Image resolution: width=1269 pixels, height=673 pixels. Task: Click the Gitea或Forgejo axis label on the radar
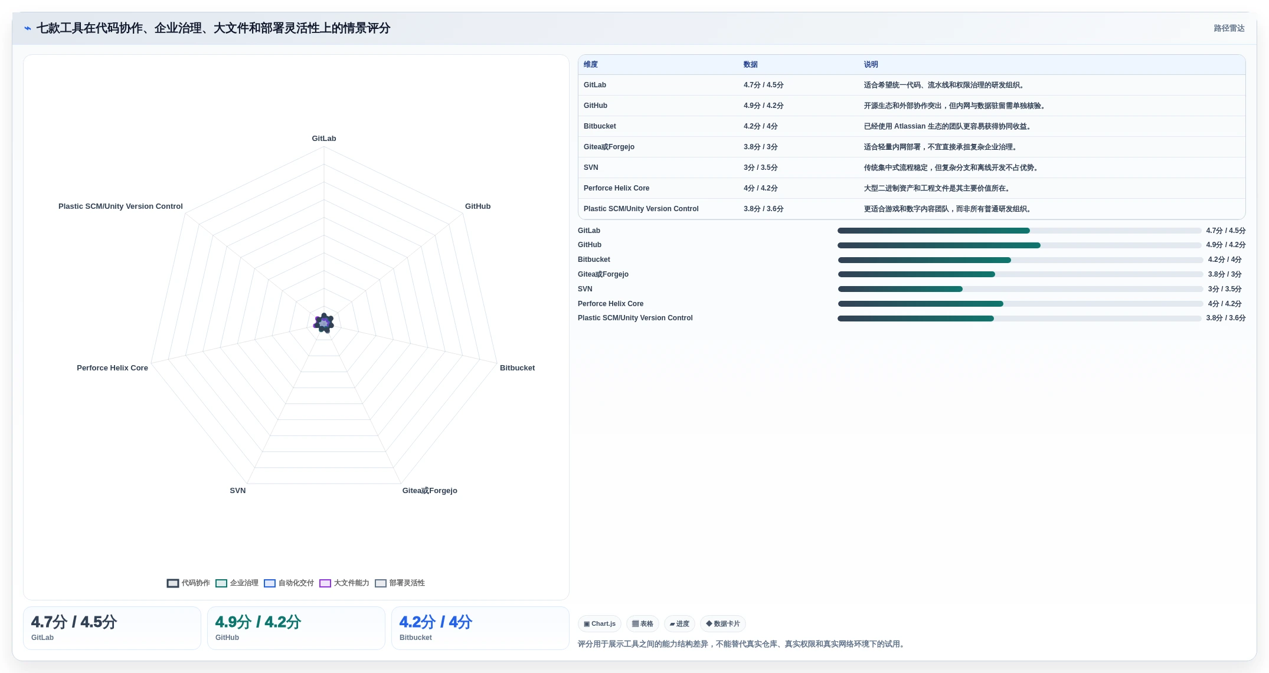(430, 491)
